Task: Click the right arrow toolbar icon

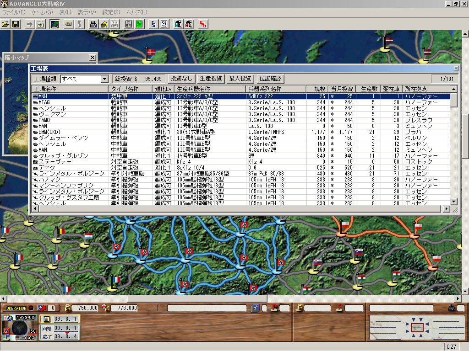Action: (29, 24)
